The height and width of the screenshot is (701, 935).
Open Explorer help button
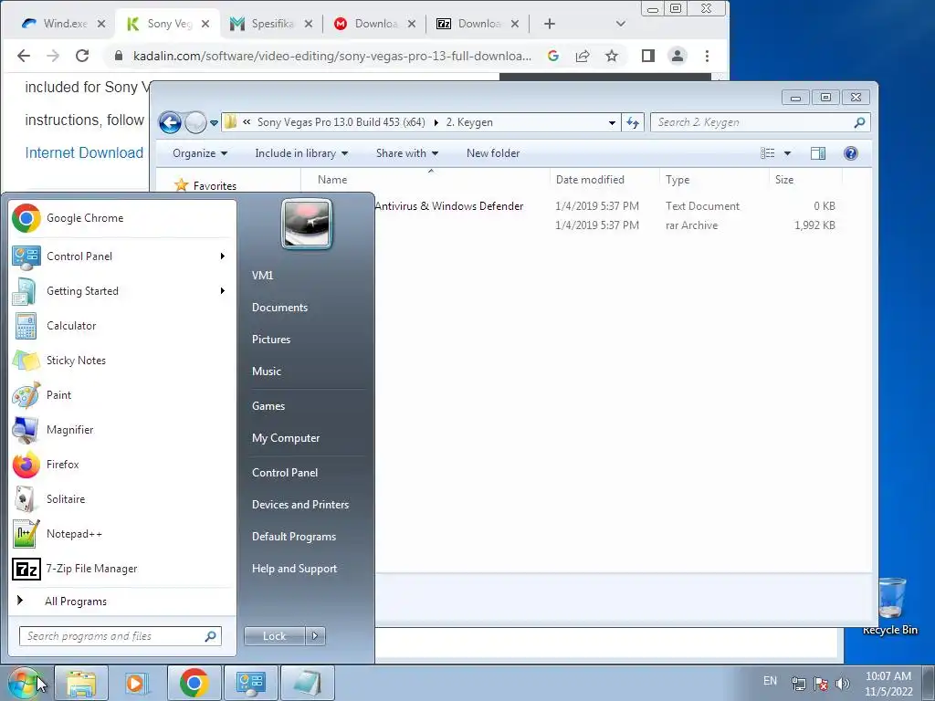coord(851,153)
